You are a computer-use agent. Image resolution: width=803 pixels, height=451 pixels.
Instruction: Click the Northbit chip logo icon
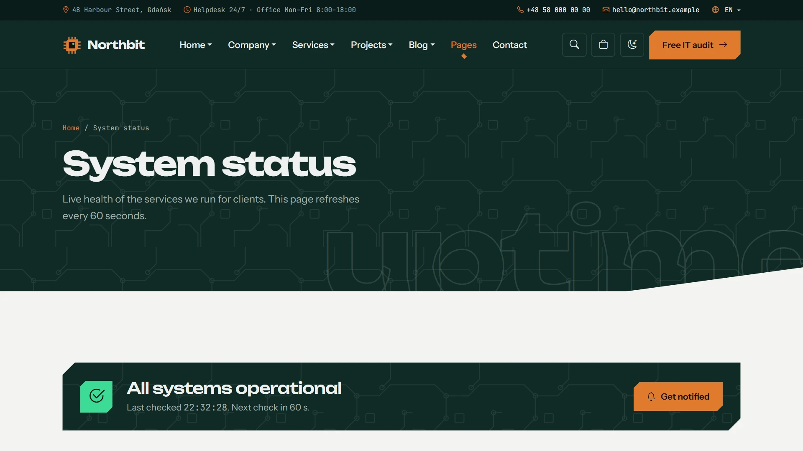(72, 45)
